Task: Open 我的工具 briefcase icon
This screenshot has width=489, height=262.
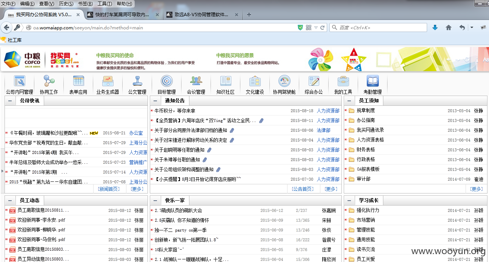Action: click(x=343, y=81)
